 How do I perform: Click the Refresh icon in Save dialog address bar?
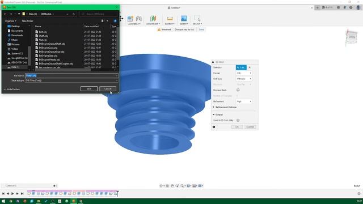pos(74,14)
